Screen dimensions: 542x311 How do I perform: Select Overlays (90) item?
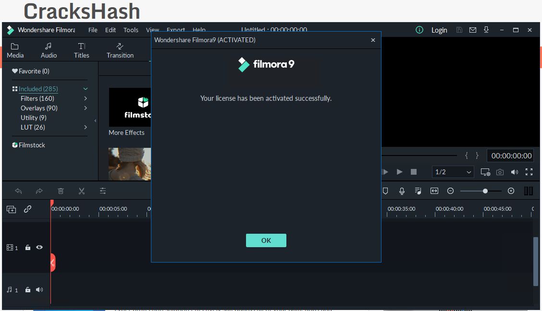pos(39,108)
